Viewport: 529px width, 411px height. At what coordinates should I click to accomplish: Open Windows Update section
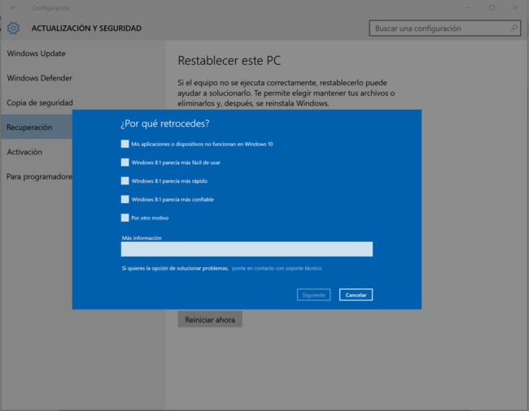click(37, 54)
